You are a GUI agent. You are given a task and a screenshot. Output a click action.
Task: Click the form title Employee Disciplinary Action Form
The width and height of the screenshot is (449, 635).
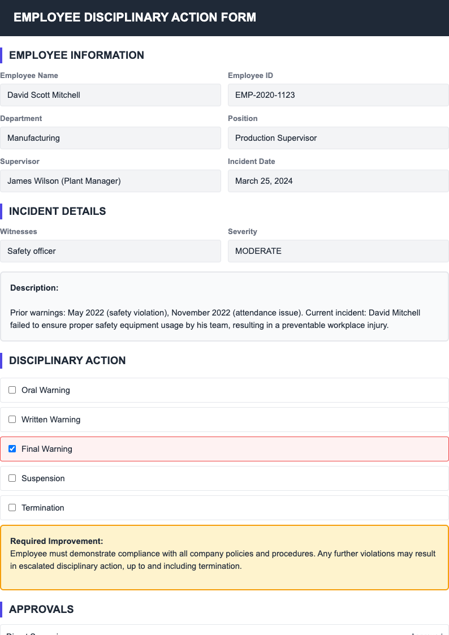[134, 18]
